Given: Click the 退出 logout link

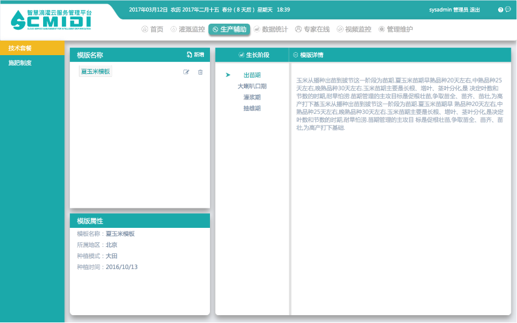Looking at the screenshot, I should (x=475, y=10).
